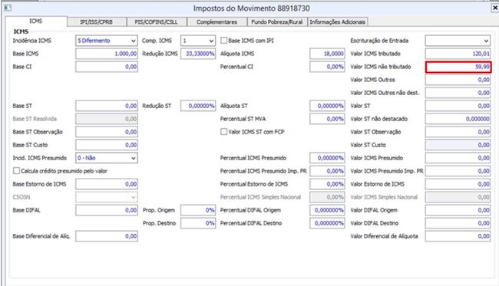Click the Base DIFAL field
This screenshot has width=499, height=286.
click(107, 210)
